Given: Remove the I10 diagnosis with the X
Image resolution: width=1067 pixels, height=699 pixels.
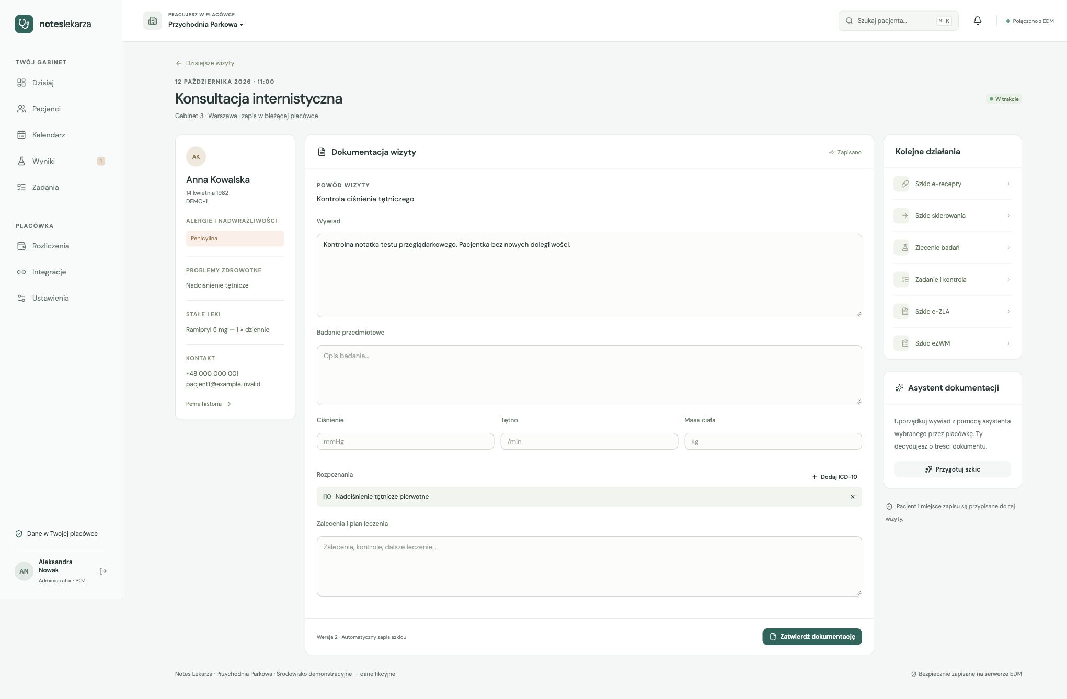Looking at the screenshot, I should (x=852, y=497).
